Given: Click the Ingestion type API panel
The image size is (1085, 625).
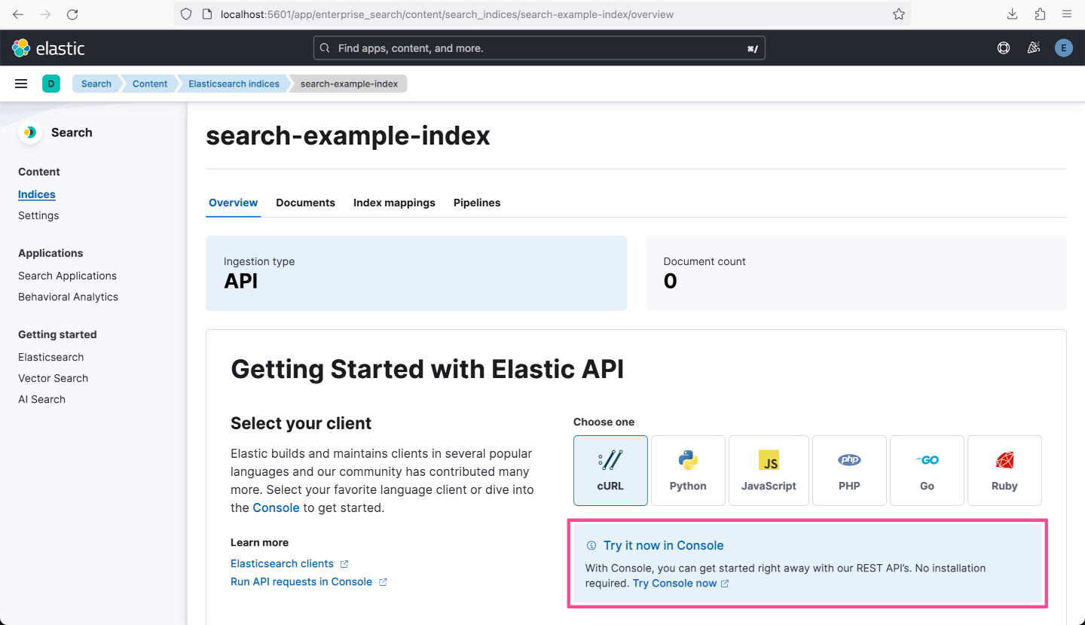Looking at the screenshot, I should click(x=416, y=273).
